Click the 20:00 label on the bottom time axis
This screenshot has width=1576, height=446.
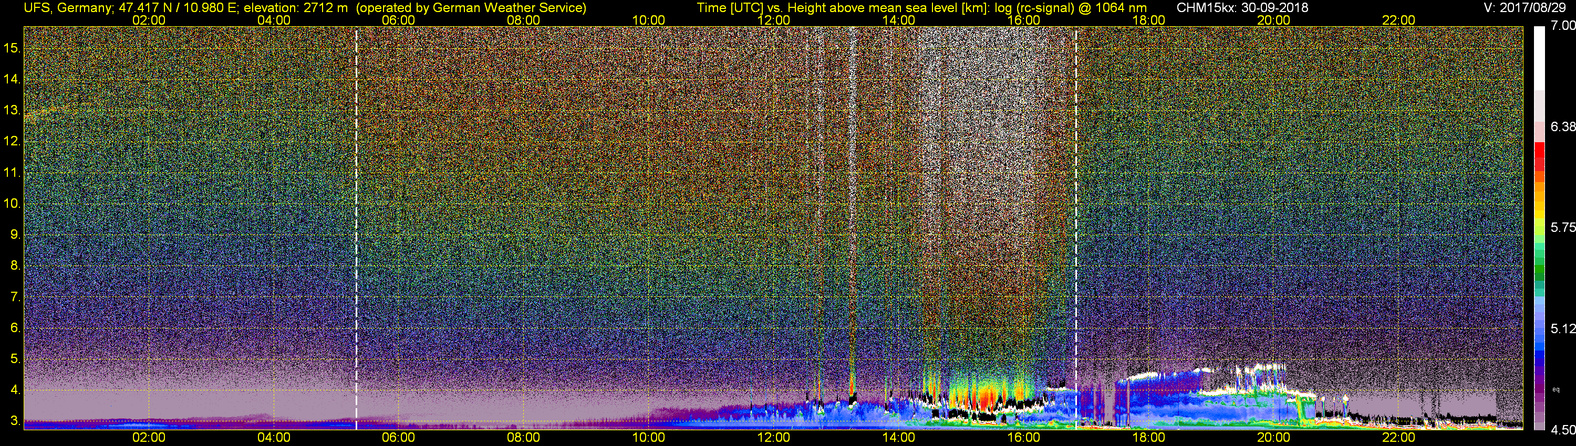coord(1274,438)
